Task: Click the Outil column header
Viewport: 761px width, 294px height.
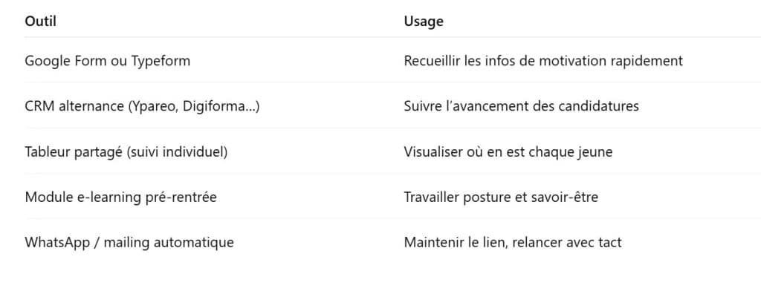Action: [x=40, y=22]
